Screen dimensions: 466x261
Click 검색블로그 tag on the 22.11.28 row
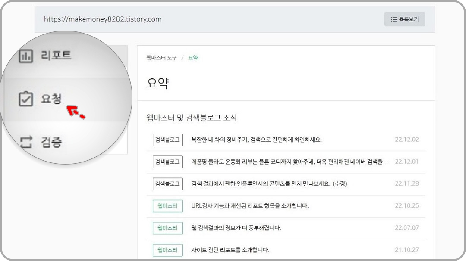coord(167,183)
